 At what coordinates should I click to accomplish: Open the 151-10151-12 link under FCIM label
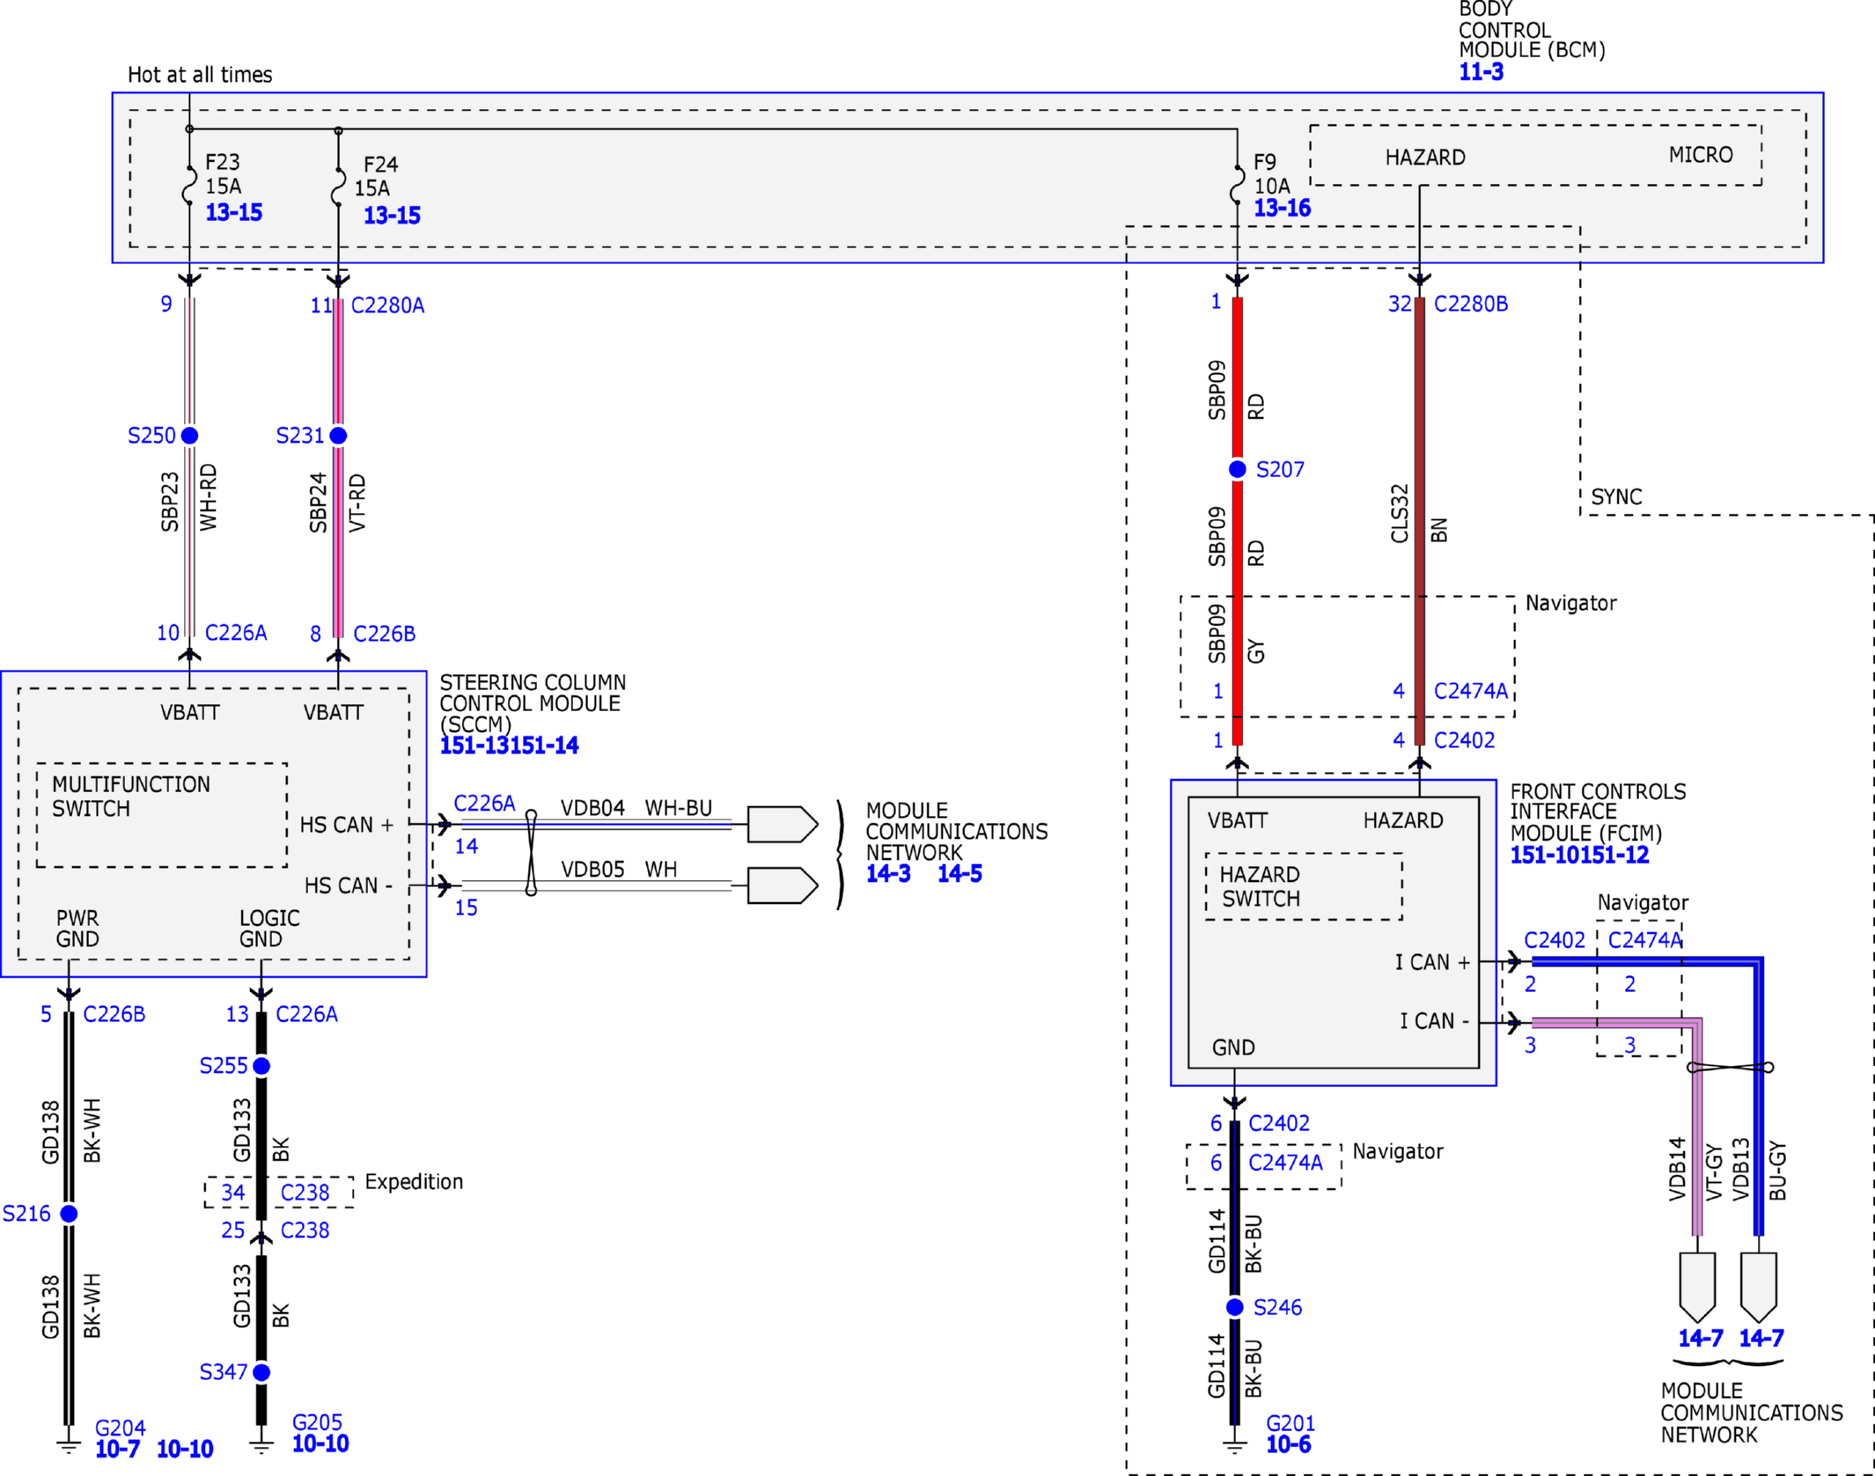tap(1579, 855)
